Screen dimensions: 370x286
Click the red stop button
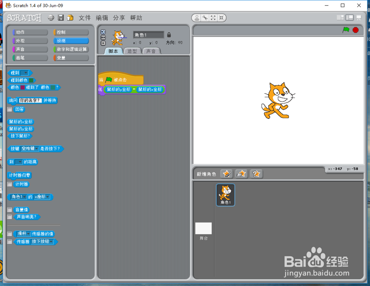pyautogui.click(x=356, y=30)
